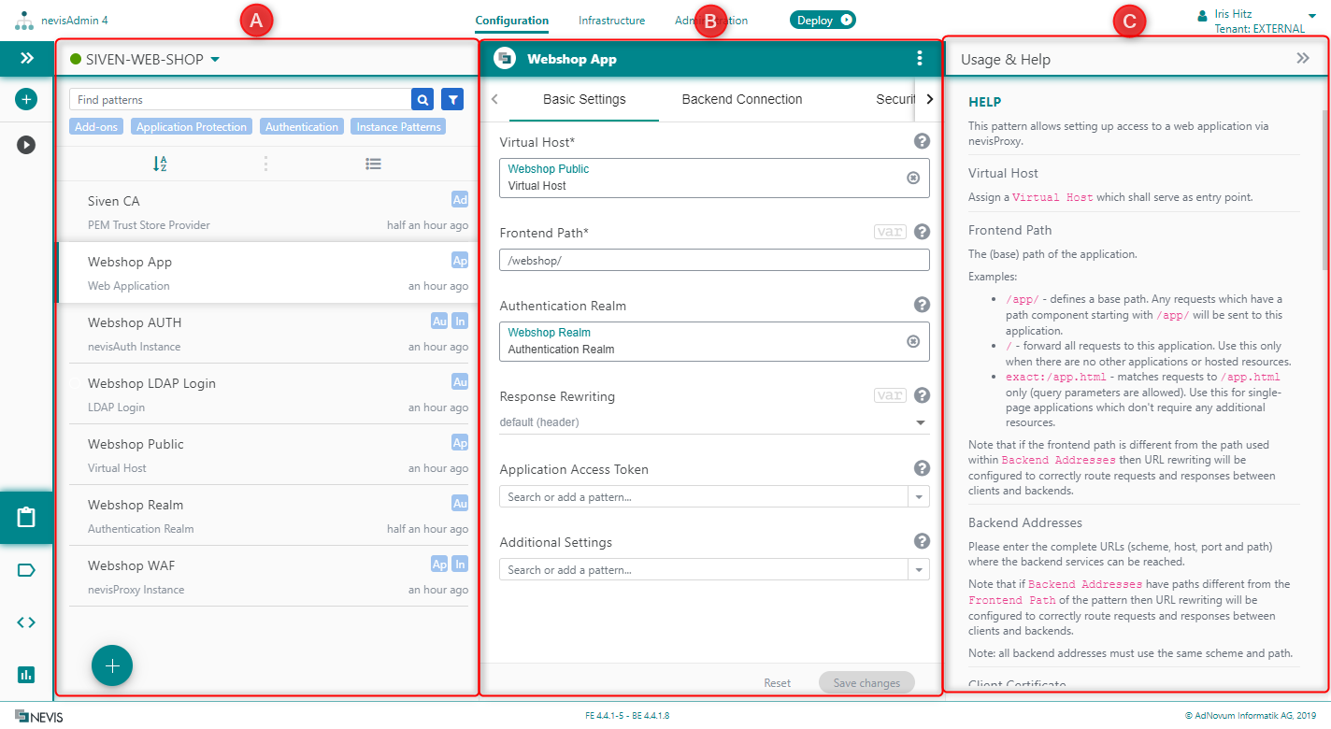Image resolution: width=1331 pixels, height=729 pixels.
Task: Select the Webshop WAF pattern
Action: pos(267,576)
